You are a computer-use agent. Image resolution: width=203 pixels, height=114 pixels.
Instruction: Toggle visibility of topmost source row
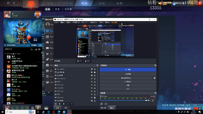pos(92,69)
